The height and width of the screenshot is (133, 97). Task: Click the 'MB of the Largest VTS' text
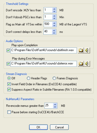tap(73, 24)
